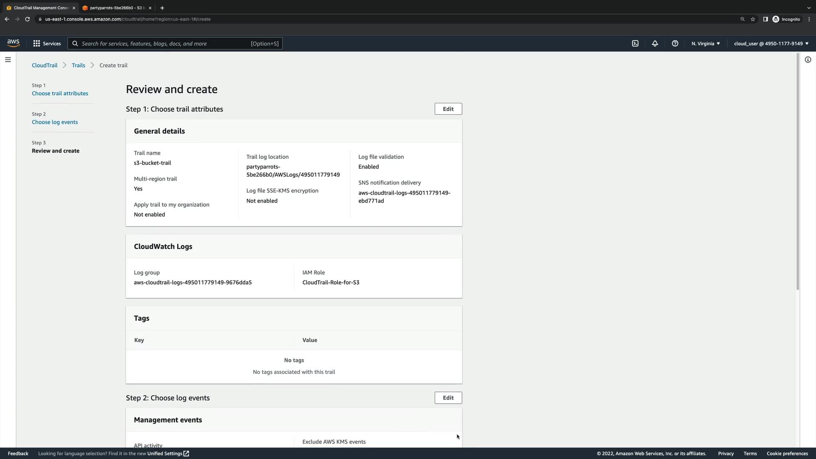
Task: Go to Trails breadcrumb link
Action: pyautogui.click(x=78, y=65)
